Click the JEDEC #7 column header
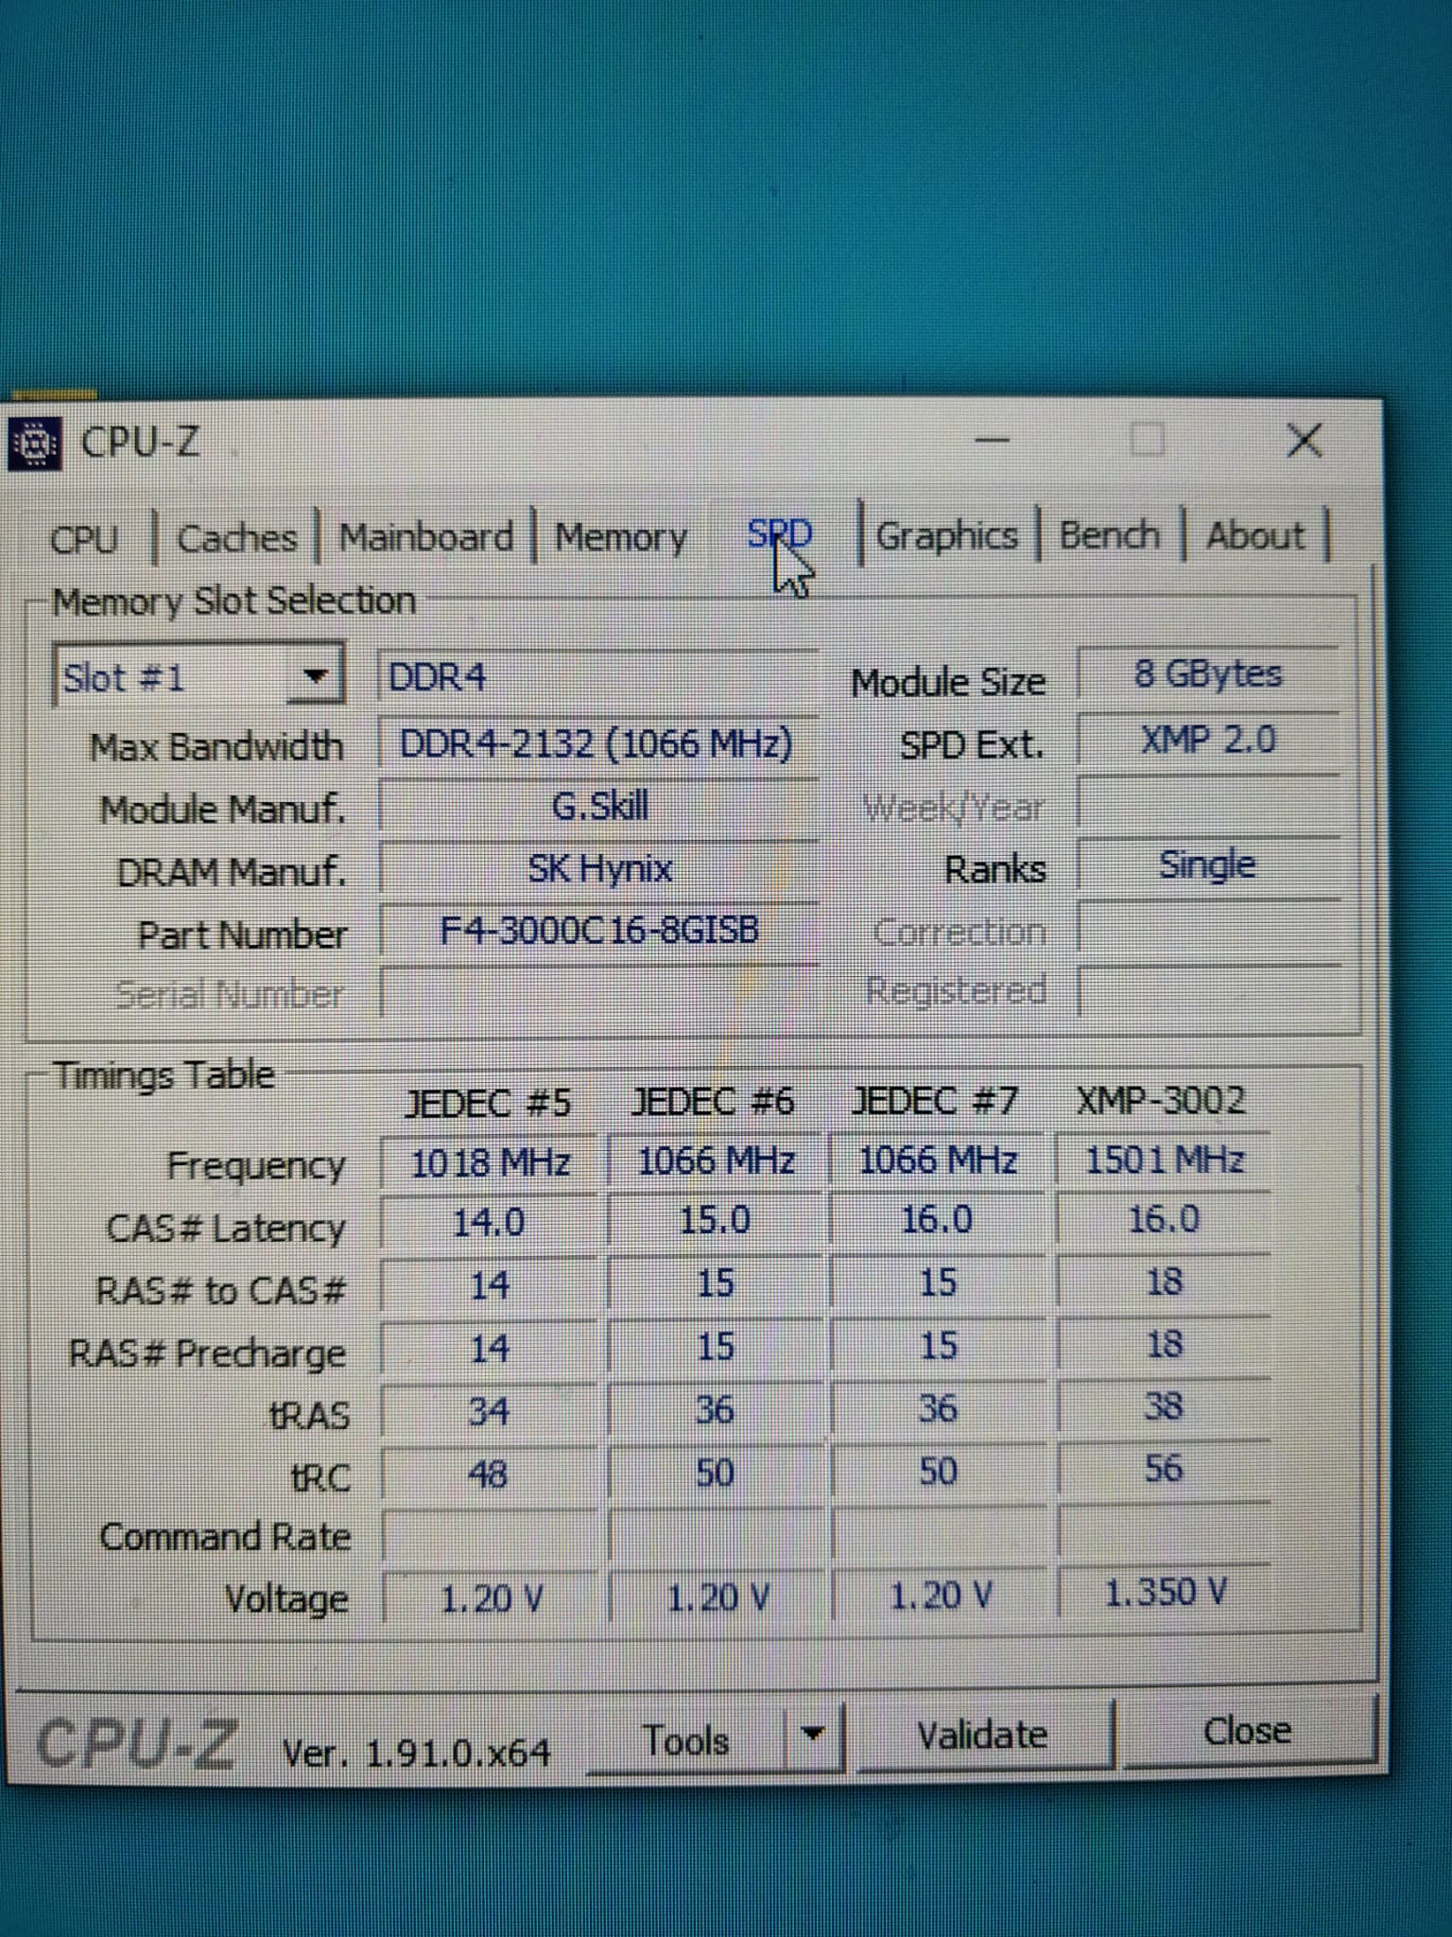 click(934, 1100)
